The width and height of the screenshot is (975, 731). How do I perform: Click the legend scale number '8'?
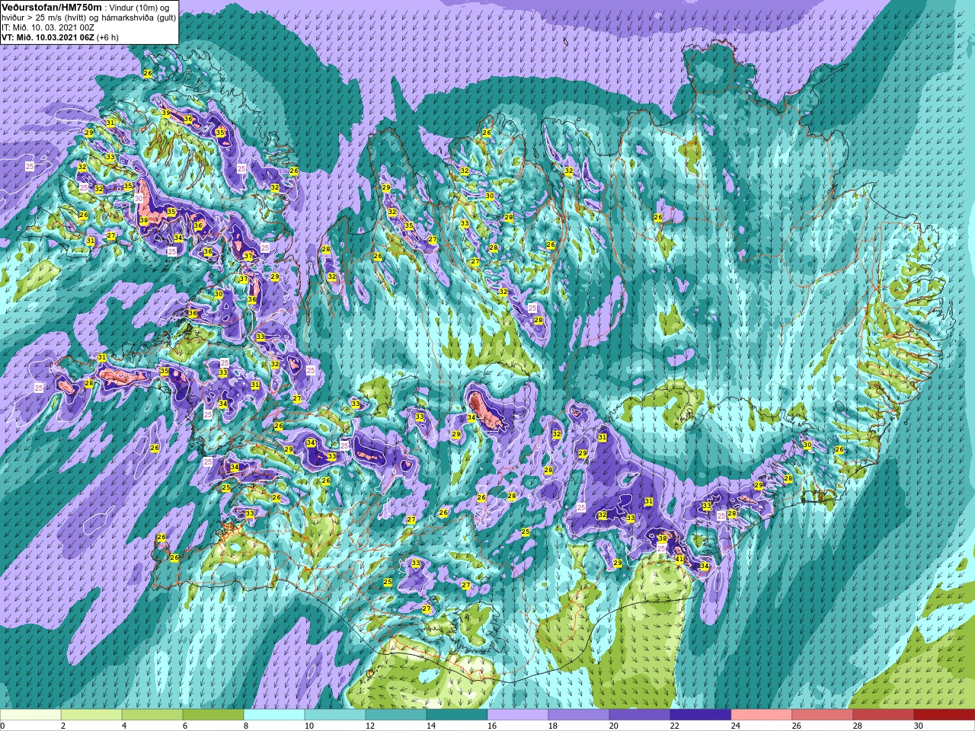245,726
